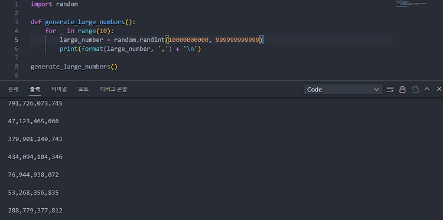Switch to the 포트 tab
The height and width of the screenshot is (220, 443).
tap(83, 89)
